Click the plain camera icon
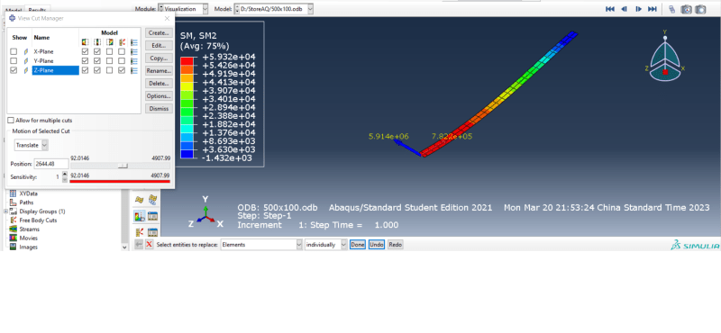 (700, 9)
